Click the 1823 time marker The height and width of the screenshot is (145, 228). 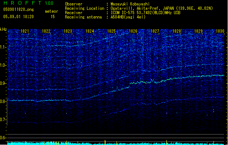point(68,31)
